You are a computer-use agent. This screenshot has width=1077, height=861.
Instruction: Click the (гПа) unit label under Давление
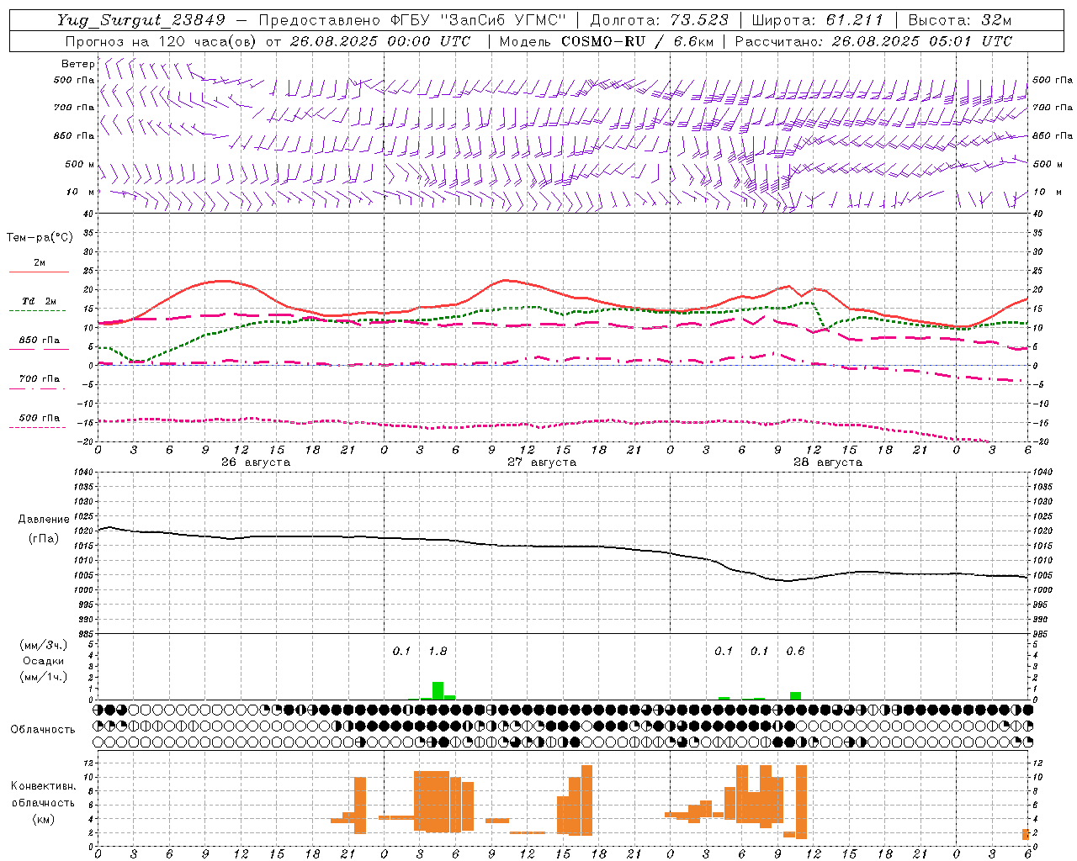(44, 539)
